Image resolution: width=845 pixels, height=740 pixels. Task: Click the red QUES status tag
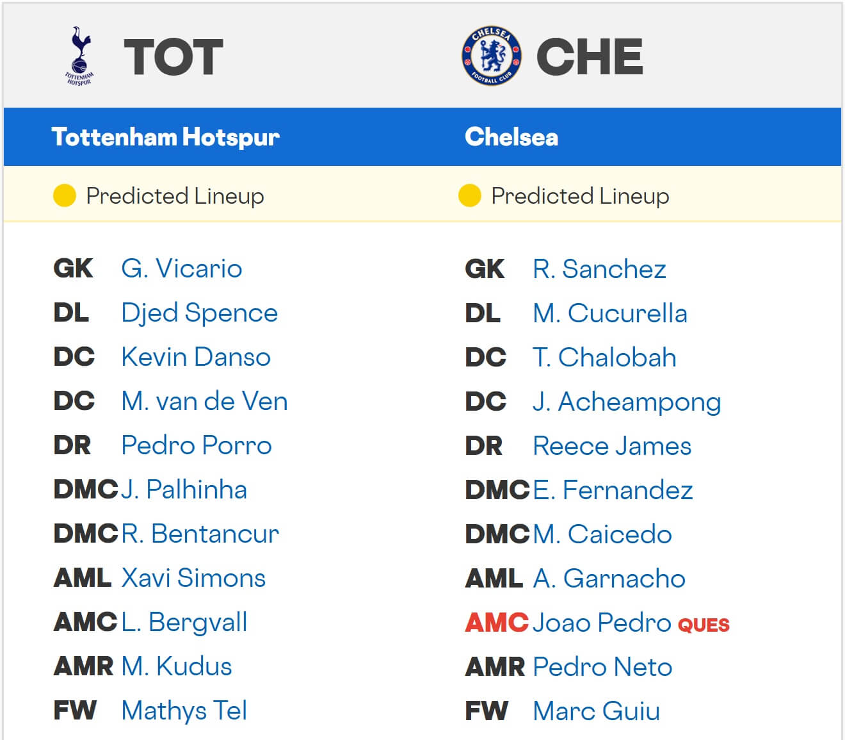point(704,625)
